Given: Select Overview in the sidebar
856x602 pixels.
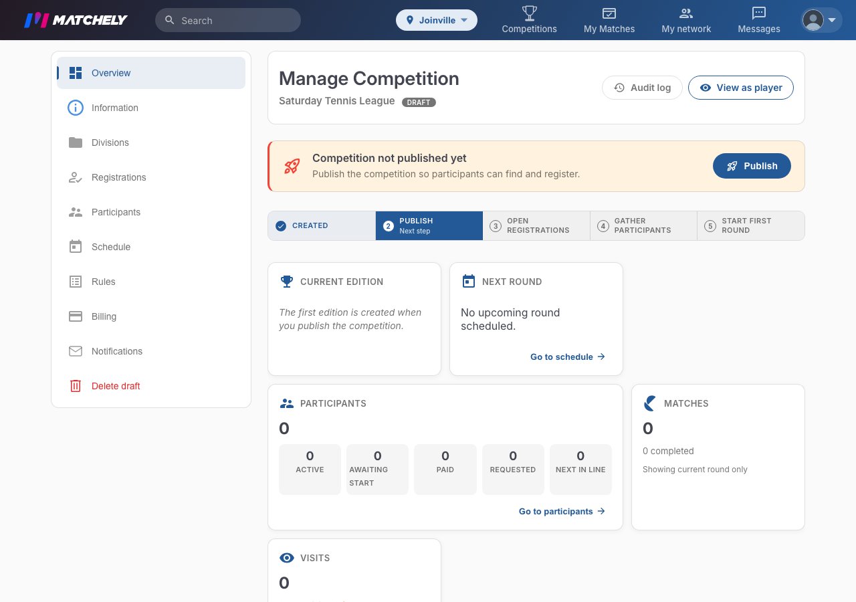Looking at the screenshot, I should coord(151,73).
